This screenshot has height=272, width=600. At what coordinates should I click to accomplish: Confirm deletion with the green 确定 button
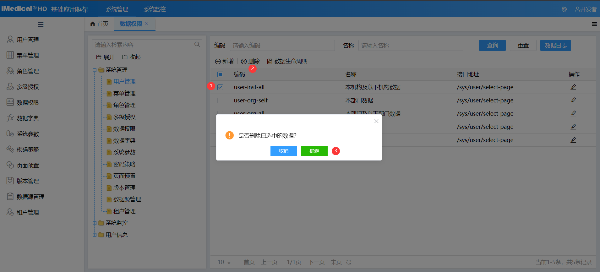(314, 151)
